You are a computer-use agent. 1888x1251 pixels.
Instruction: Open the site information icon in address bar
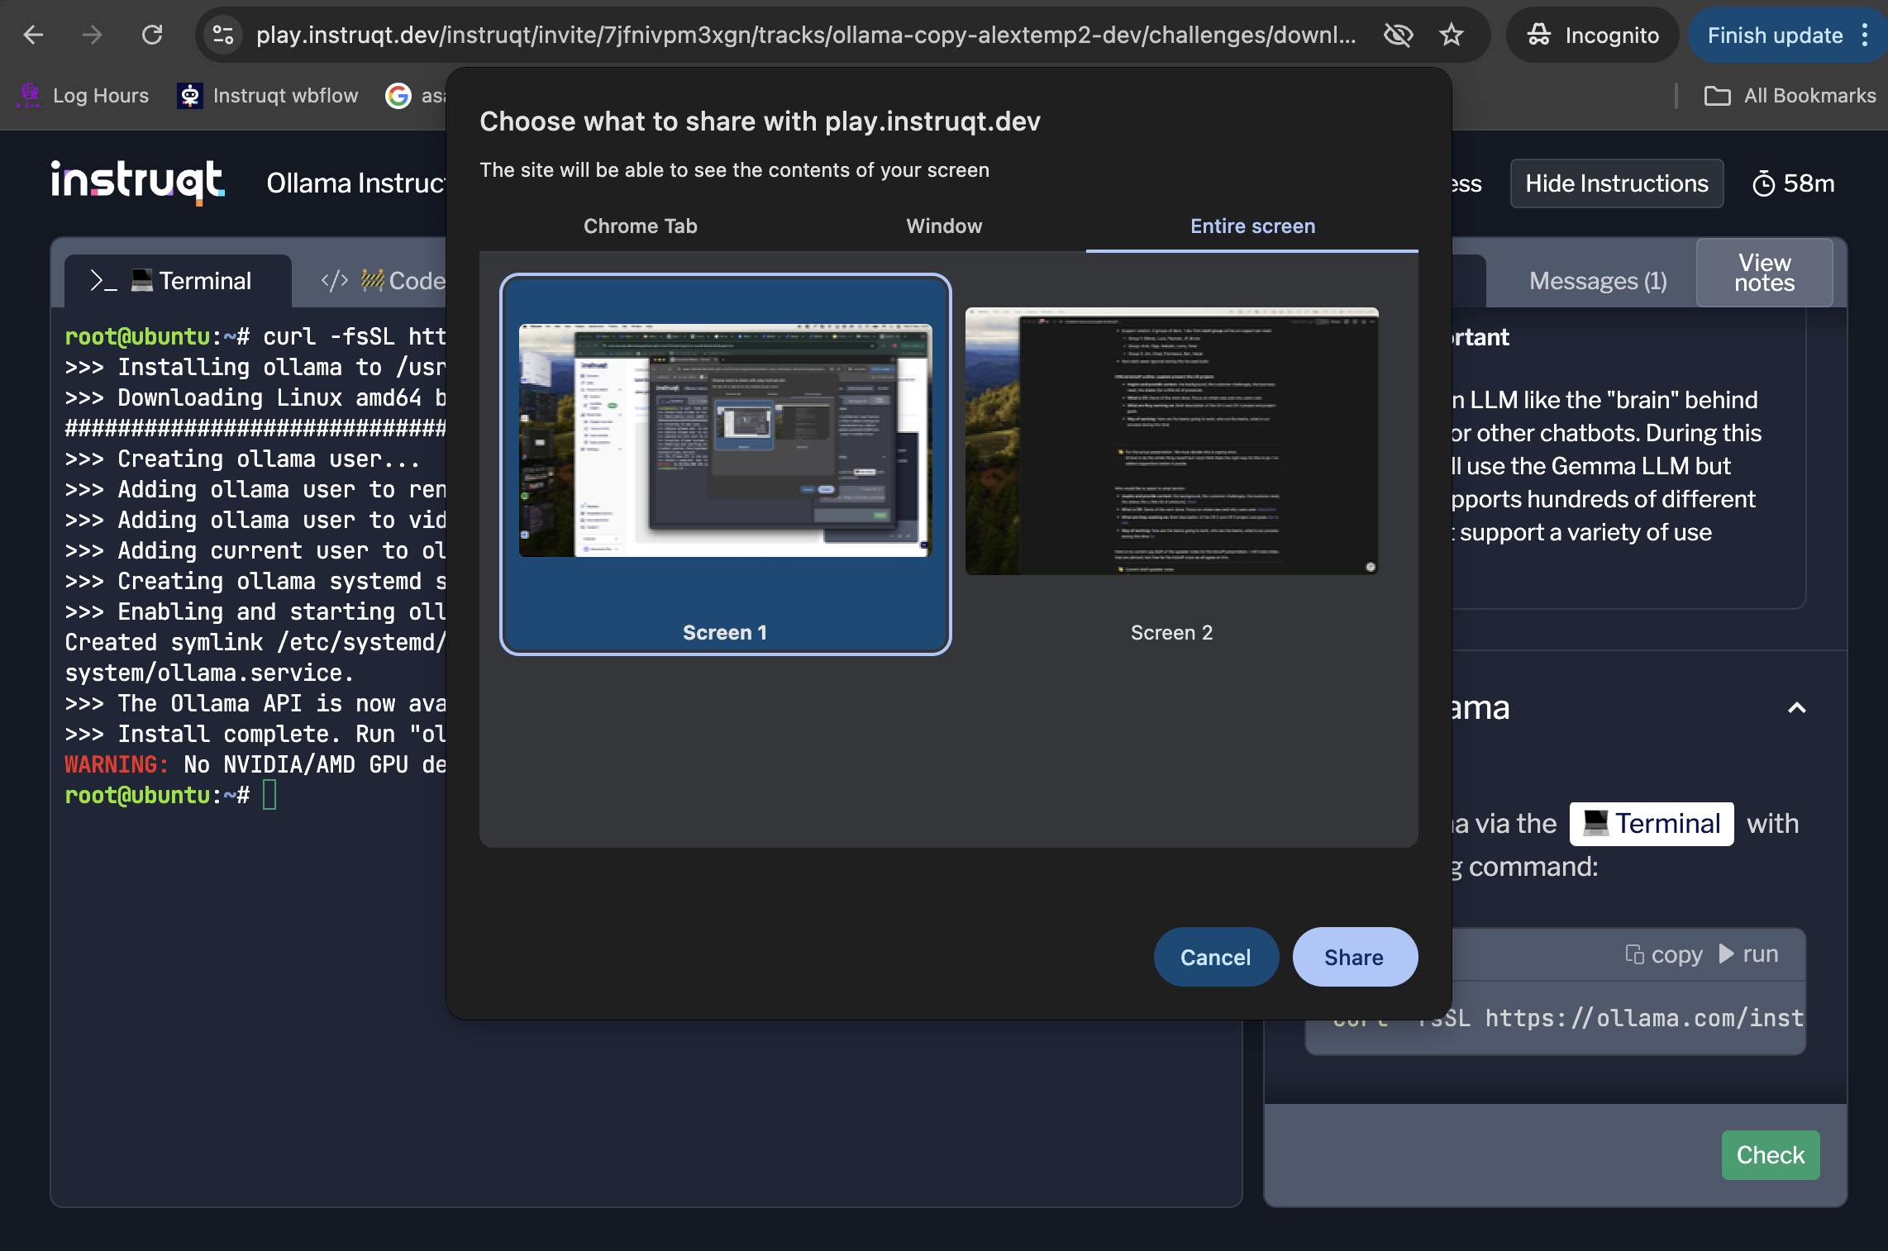coord(223,35)
